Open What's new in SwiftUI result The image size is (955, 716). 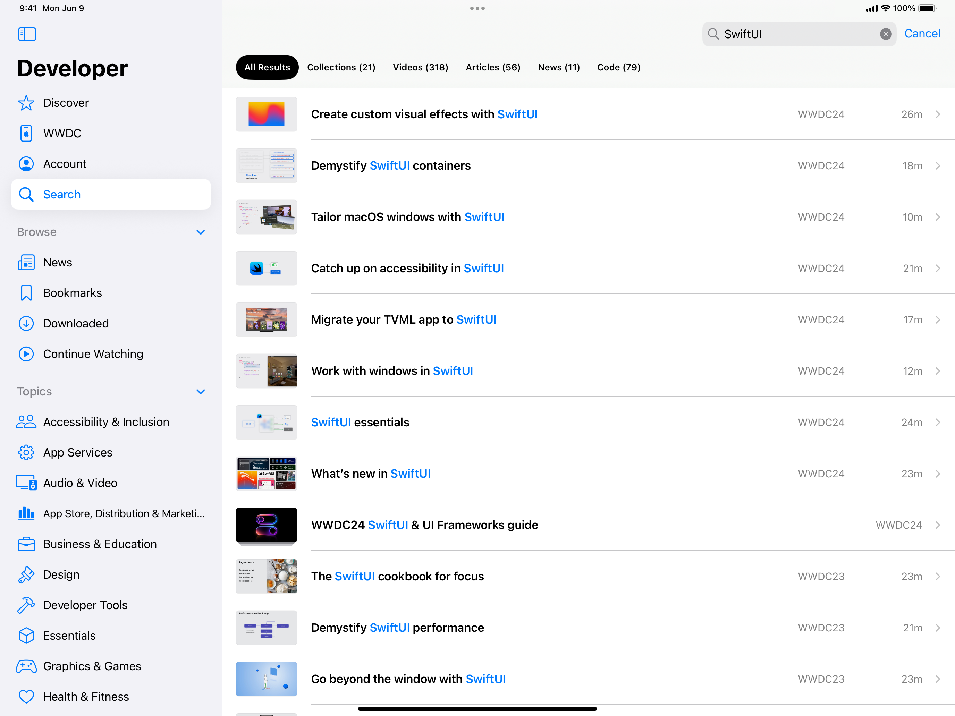tap(370, 474)
